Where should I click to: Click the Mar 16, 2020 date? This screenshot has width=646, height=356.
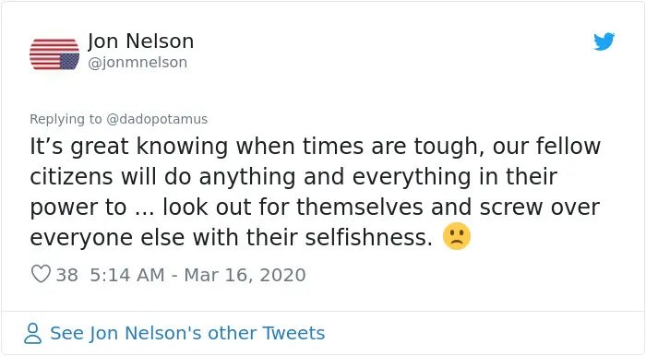click(245, 275)
